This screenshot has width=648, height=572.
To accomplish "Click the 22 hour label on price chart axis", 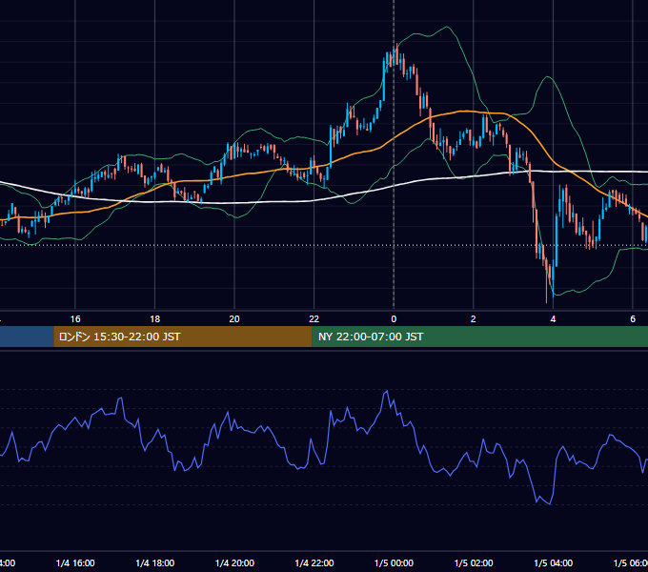I will 314,319.
